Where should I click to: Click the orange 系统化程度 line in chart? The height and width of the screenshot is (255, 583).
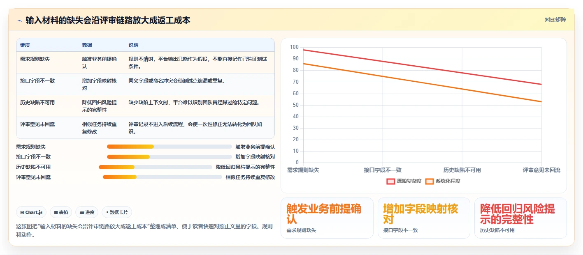pyautogui.click(x=422, y=83)
